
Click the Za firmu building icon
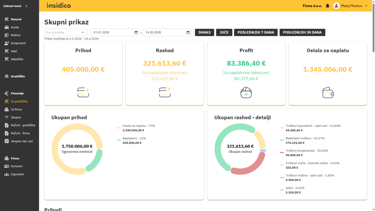click(x=7, y=109)
